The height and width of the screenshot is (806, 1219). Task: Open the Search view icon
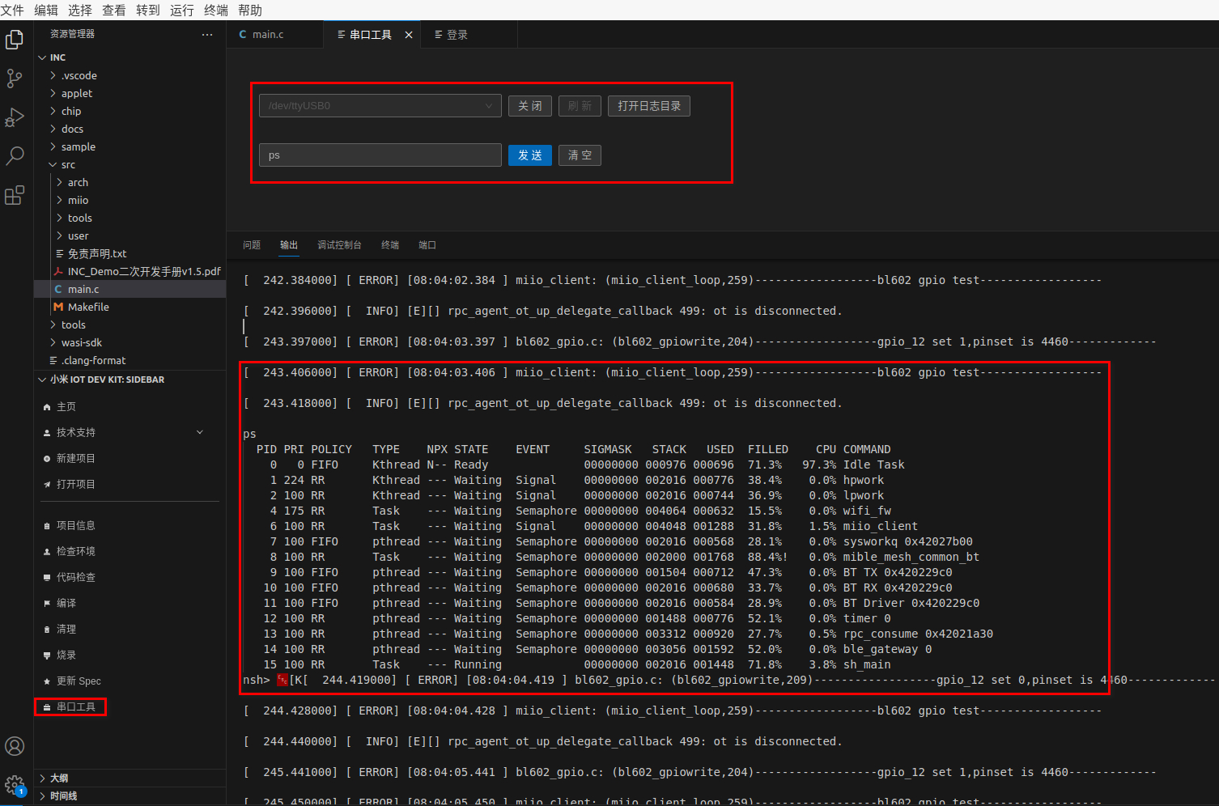pyautogui.click(x=15, y=156)
